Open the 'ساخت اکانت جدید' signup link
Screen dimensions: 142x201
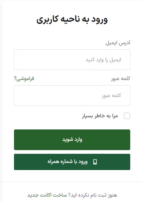point(47,195)
